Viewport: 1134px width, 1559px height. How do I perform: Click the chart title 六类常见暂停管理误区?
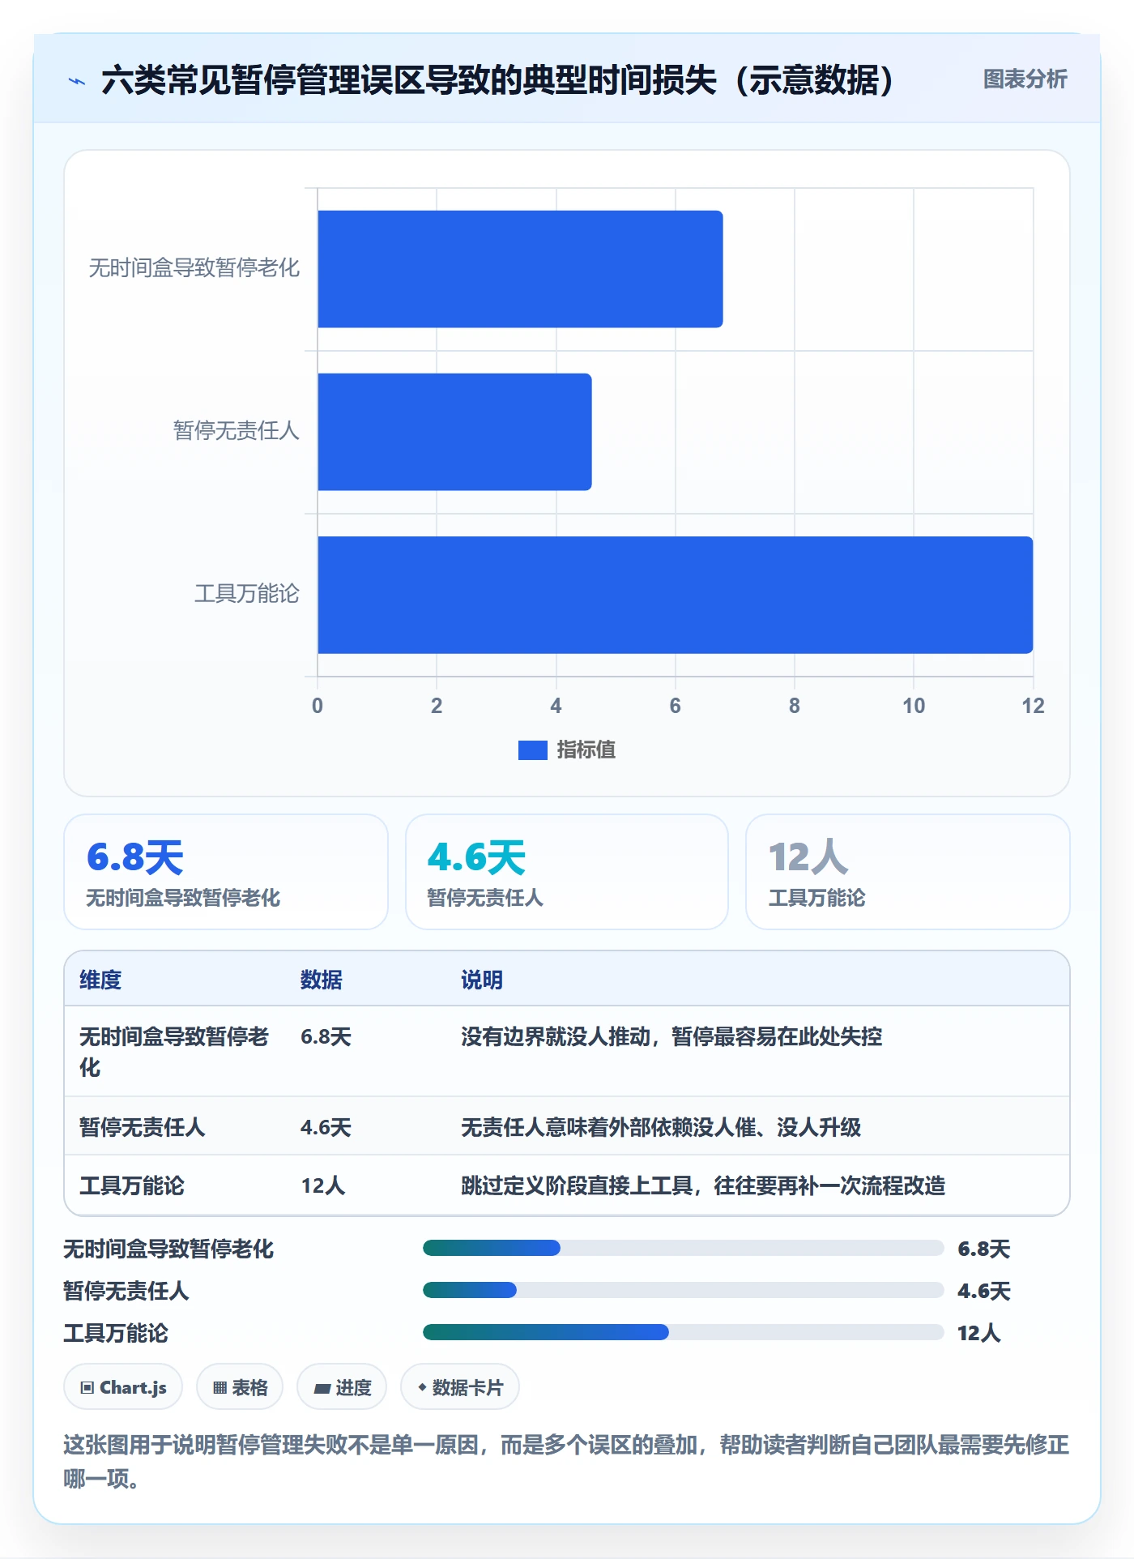pos(498,79)
